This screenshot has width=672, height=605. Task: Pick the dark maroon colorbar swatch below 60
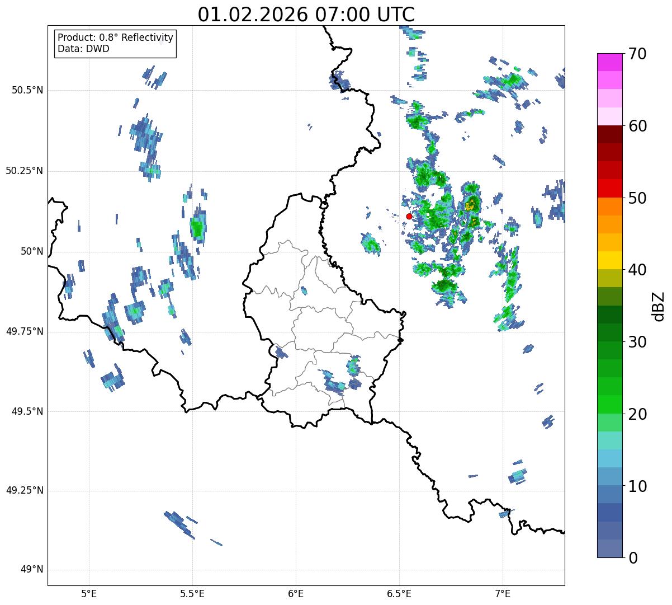tap(610, 134)
